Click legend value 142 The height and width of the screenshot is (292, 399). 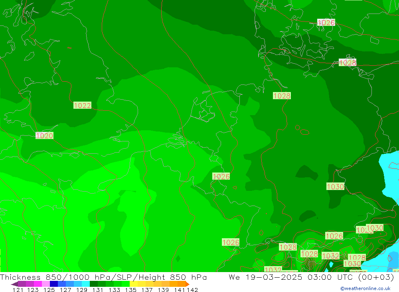point(193,290)
